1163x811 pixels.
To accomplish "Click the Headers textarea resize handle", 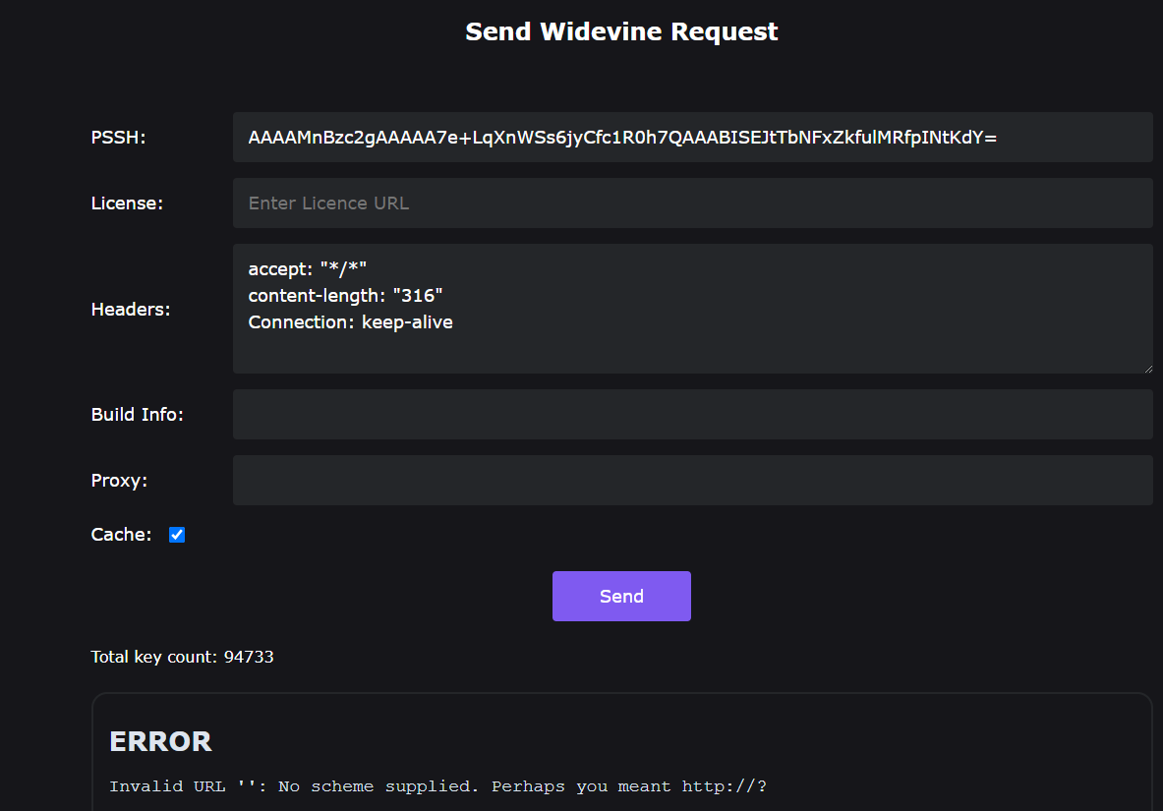I will (1148, 369).
